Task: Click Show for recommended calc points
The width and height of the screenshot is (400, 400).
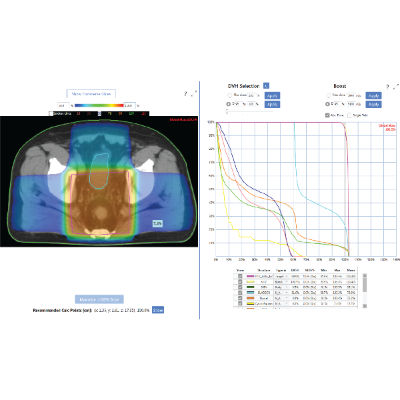Action: 157,310
